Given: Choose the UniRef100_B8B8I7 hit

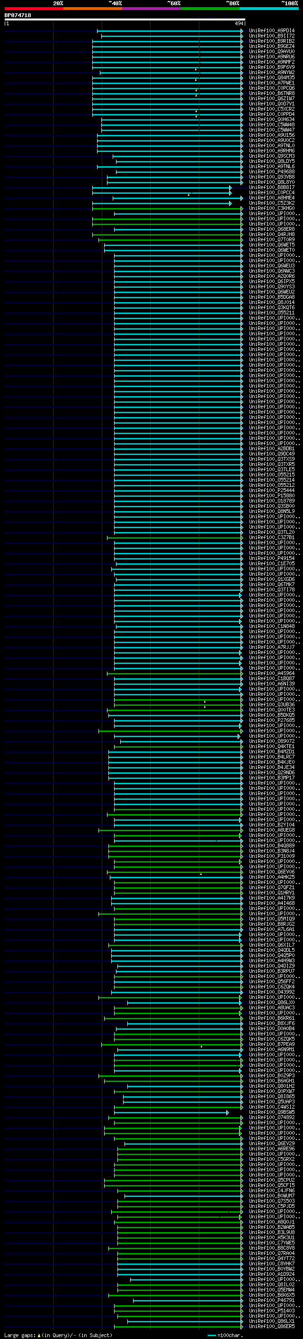Looking at the screenshot, I should 272,188.
